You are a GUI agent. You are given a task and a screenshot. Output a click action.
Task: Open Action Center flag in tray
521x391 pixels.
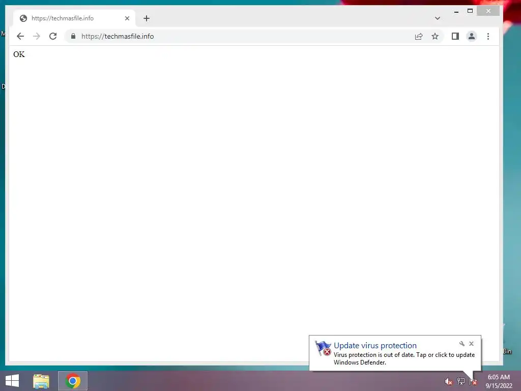click(473, 381)
